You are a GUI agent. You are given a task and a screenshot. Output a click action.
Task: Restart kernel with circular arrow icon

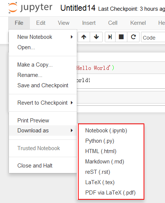tap(133, 37)
